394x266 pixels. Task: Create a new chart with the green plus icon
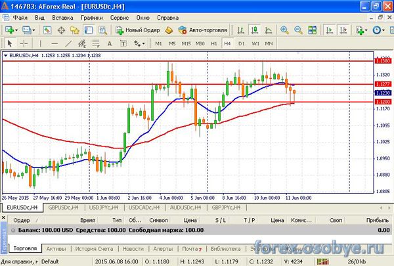click(x=9, y=30)
